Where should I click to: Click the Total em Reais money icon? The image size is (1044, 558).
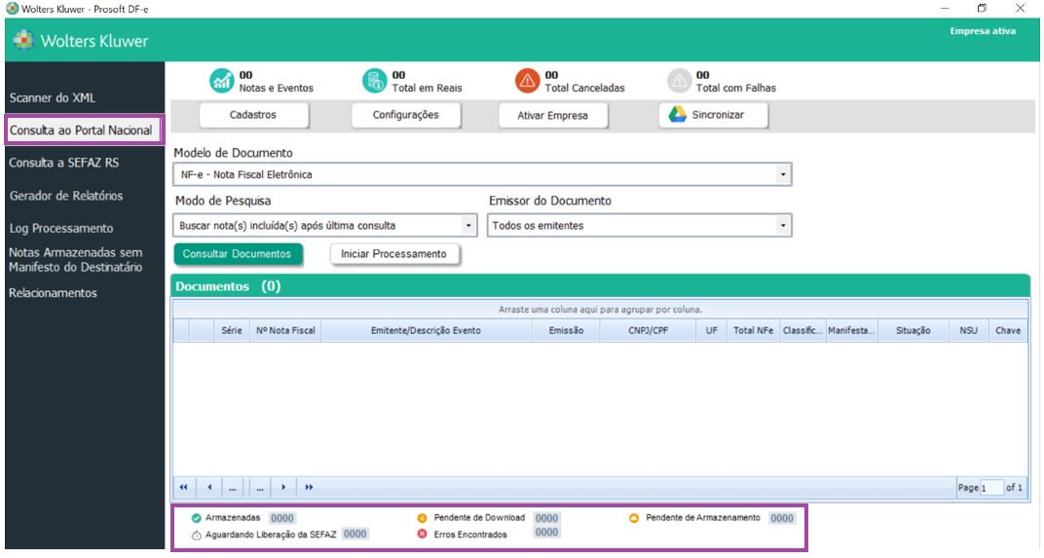click(375, 81)
